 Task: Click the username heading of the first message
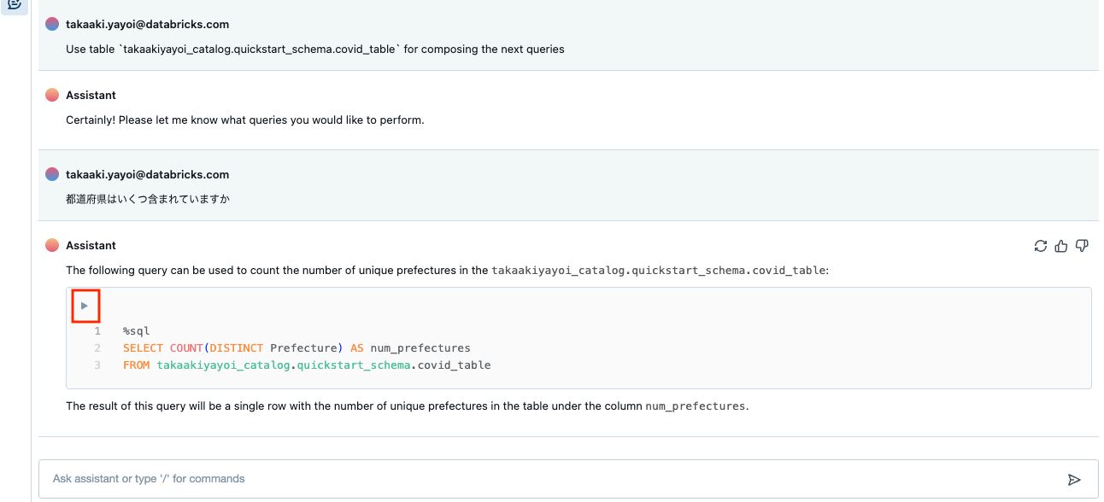147,25
